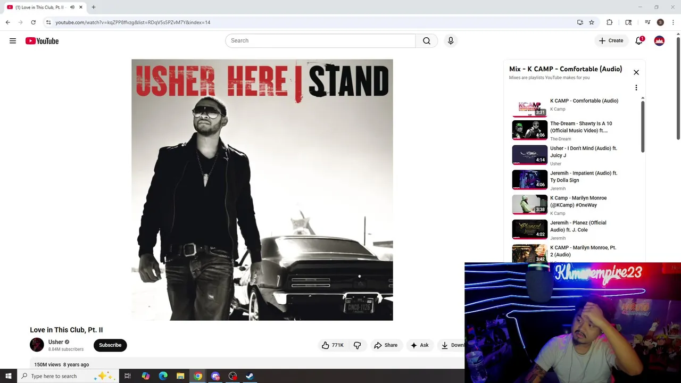
Task: Switch to Chrome on the taskbar
Action: click(x=198, y=376)
